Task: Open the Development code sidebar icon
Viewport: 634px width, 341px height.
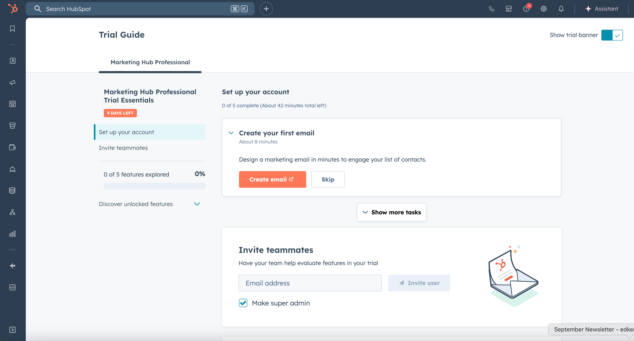Action: [12, 287]
